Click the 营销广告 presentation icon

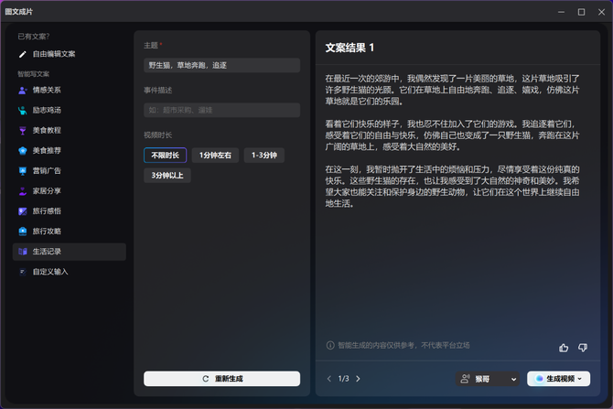(x=23, y=171)
